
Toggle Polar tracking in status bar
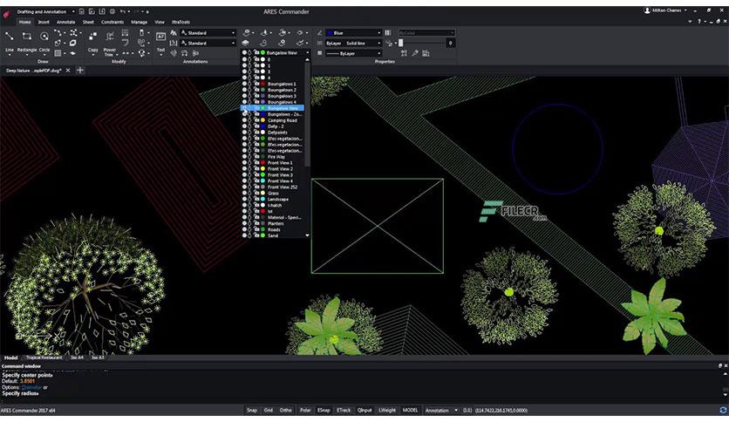coord(305,410)
